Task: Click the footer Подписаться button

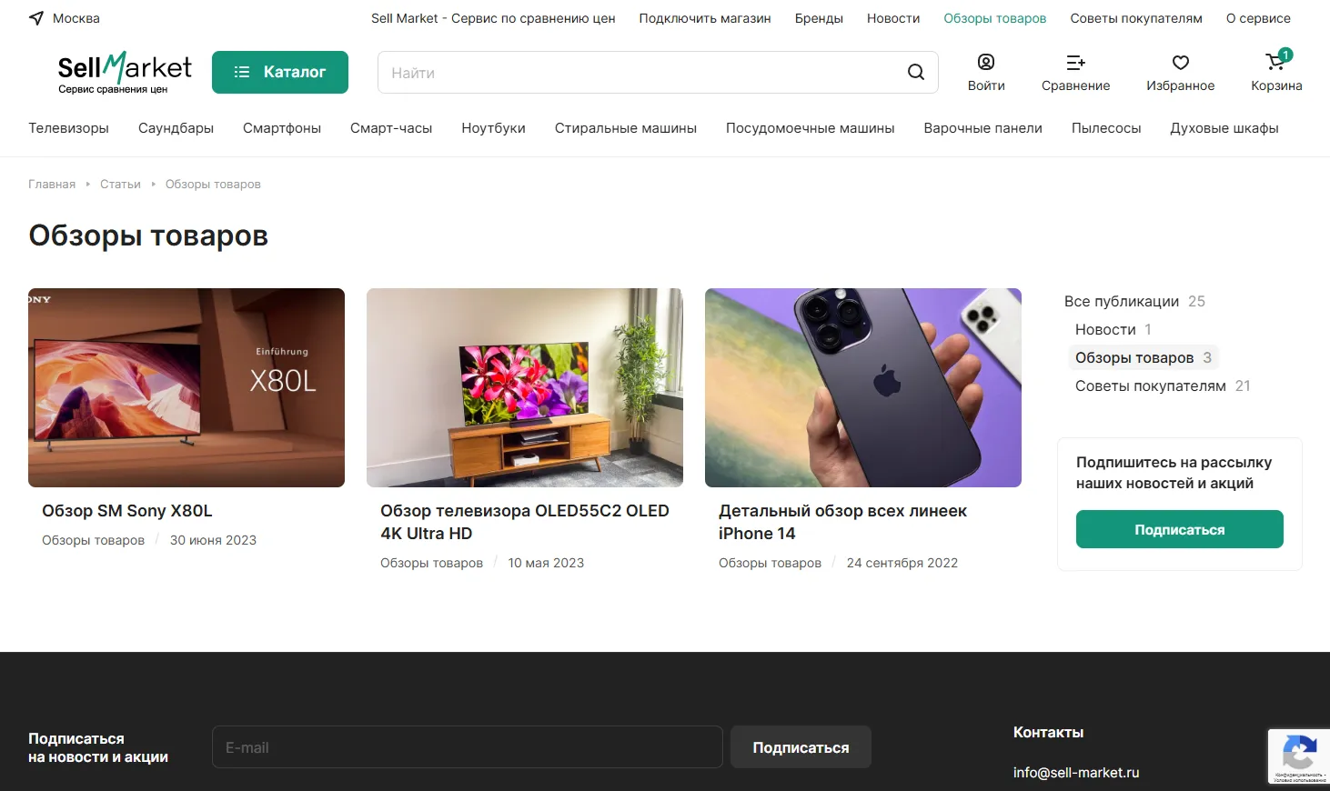Action: click(x=801, y=747)
